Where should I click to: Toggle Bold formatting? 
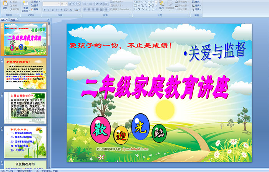(45, 10)
